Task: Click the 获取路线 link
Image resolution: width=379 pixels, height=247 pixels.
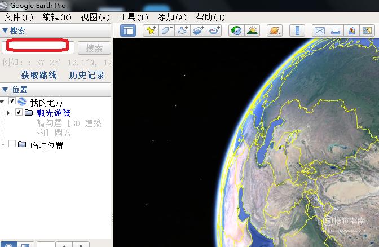Action: pos(39,75)
